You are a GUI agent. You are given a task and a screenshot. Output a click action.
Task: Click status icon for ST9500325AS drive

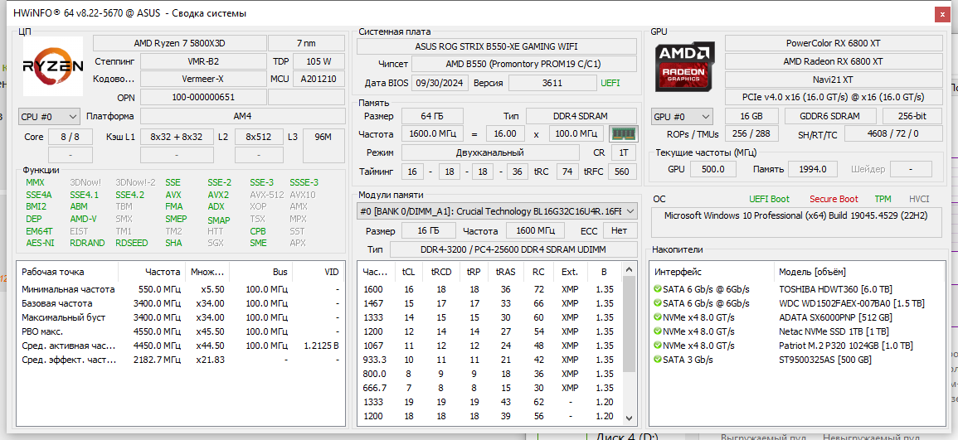click(658, 360)
